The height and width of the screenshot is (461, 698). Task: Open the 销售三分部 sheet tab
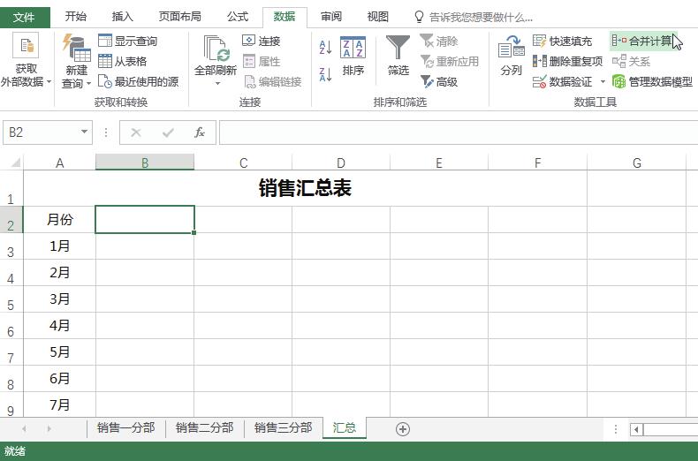pyautogui.click(x=283, y=427)
